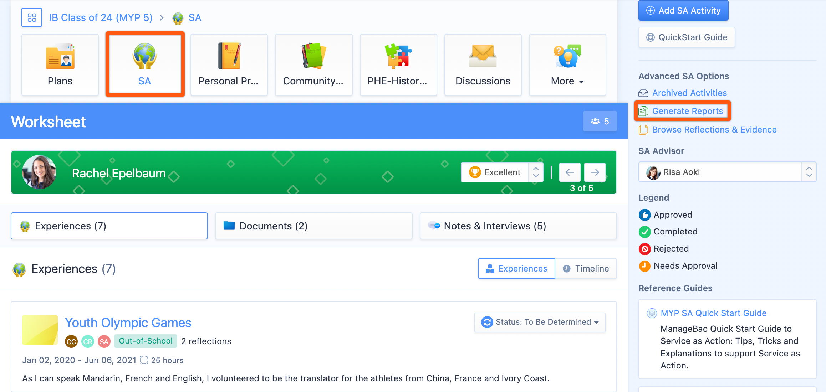
Task: Click Generate Reports link
Action: pos(687,111)
